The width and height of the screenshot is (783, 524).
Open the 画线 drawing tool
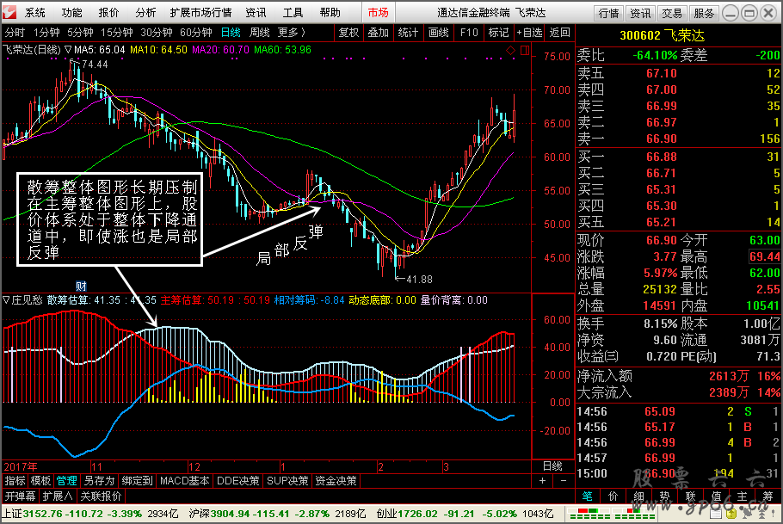(439, 33)
